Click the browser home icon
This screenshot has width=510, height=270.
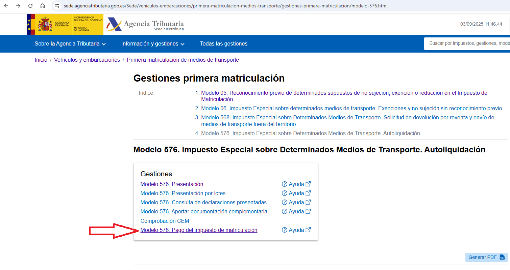(43, 6)
